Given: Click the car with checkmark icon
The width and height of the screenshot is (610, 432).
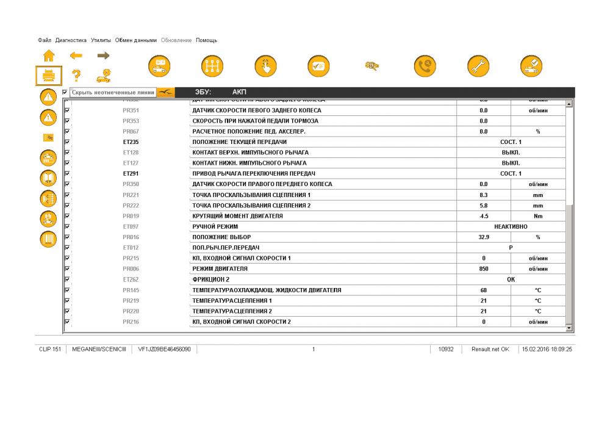Looking at the screenshot, I should 531,66.
